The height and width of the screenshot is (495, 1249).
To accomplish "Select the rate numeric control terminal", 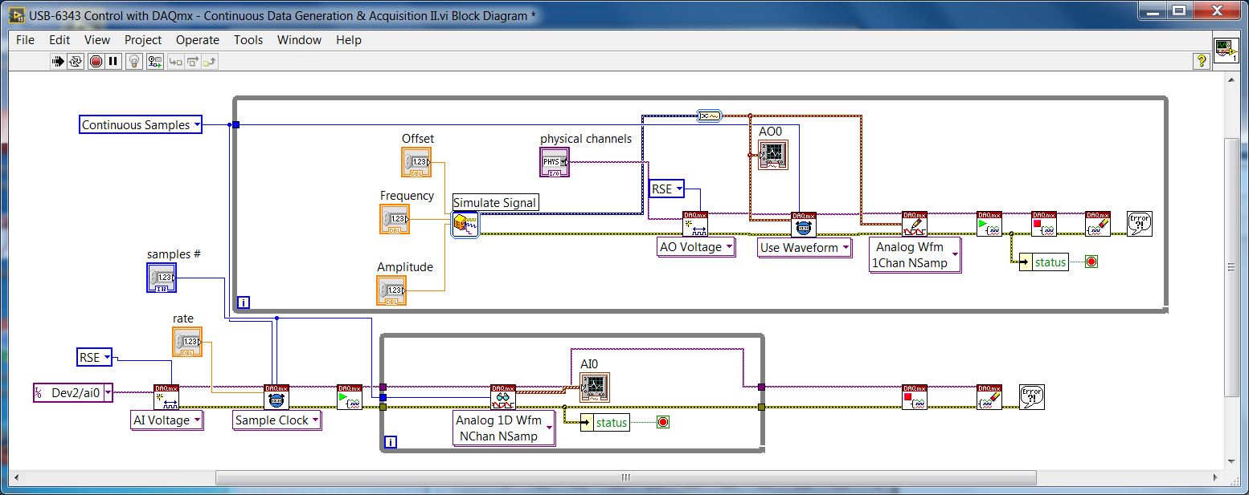I will pos(187,342).
